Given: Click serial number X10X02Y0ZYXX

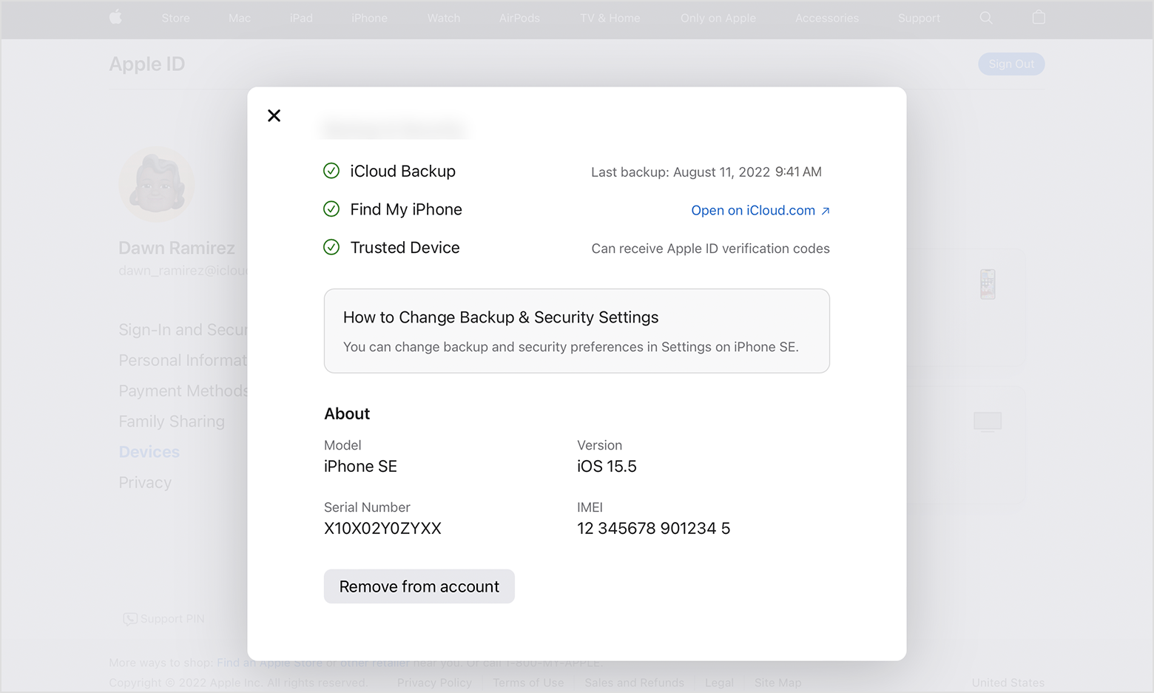Looking at the screenshot, I should 382,529.
